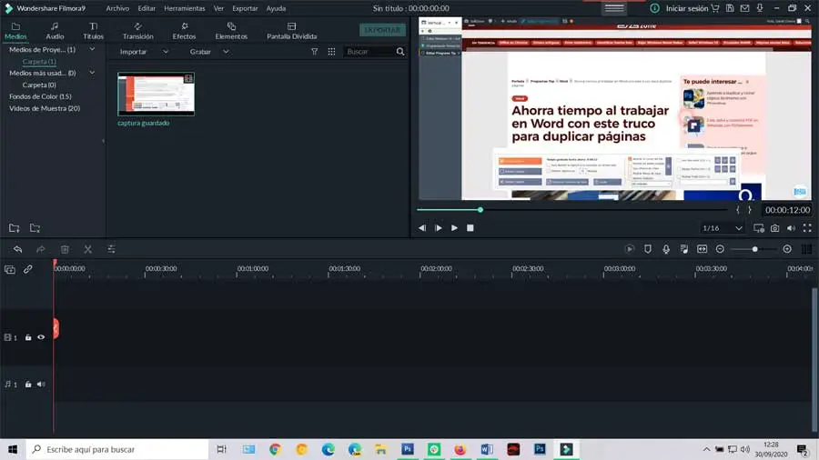Step back one frame in preview
The width and height of the screenshot is (819, 460).
pos(422,228)
